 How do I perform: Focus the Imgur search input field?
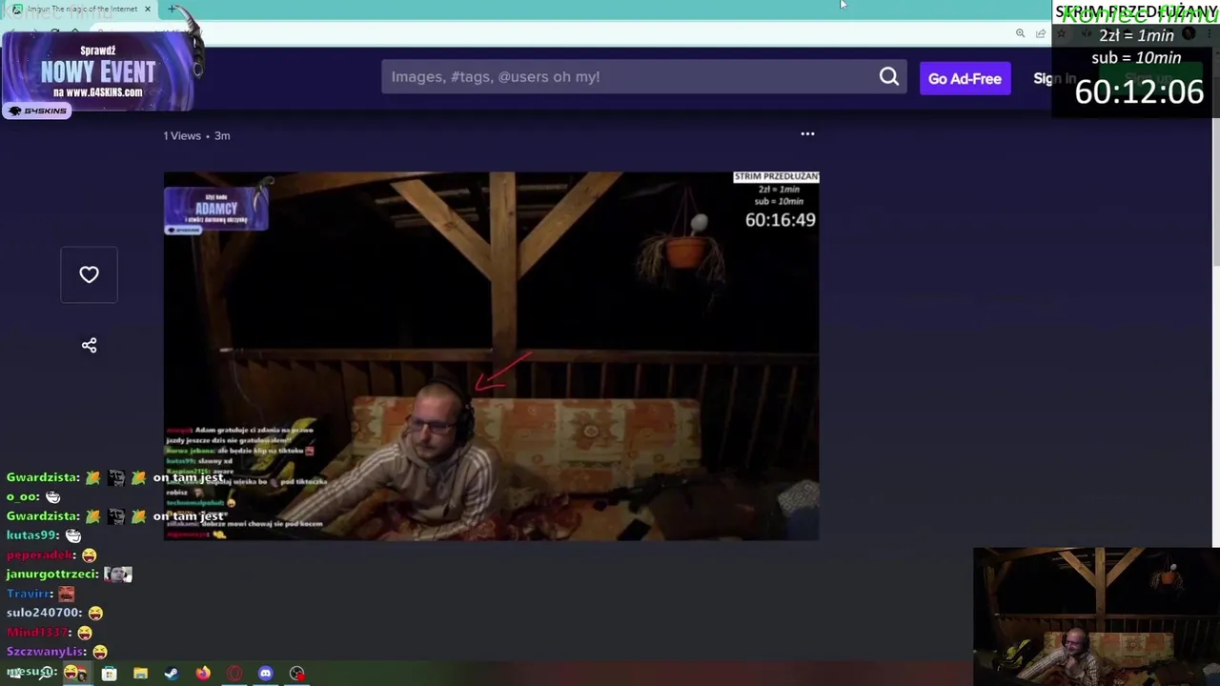(x=629, y=77)
